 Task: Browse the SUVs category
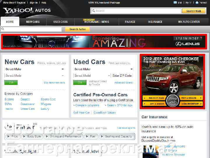point(8,104)
